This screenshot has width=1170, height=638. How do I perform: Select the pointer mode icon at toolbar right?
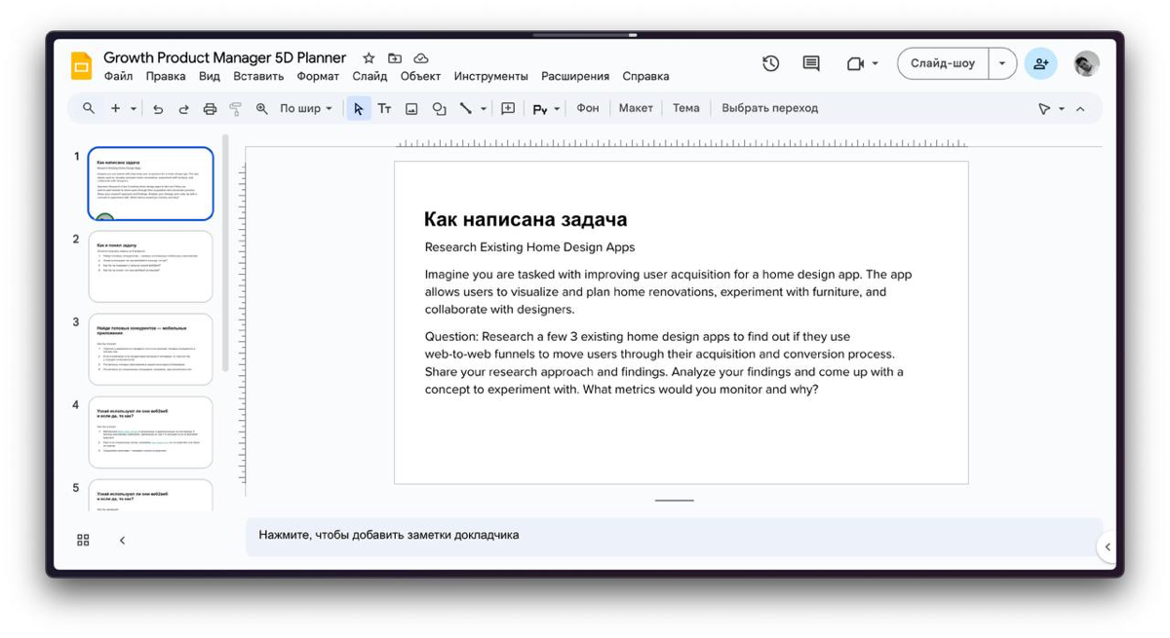pyautogui.click(x=1044, y=109)
